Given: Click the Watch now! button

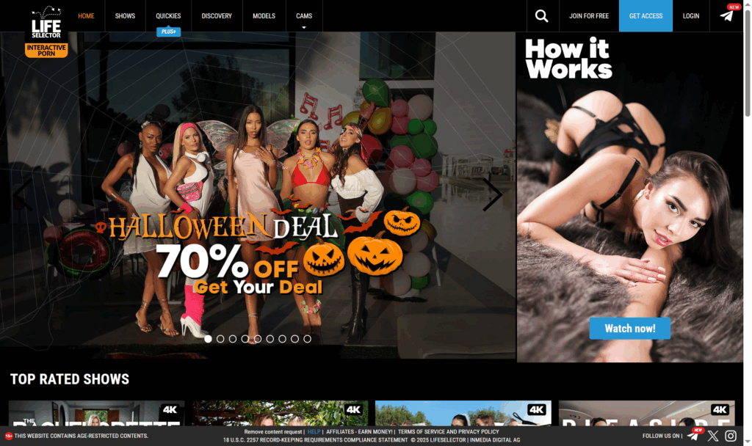Looking at the screenshot, I should pyautogui.click(x=629, y=328).
